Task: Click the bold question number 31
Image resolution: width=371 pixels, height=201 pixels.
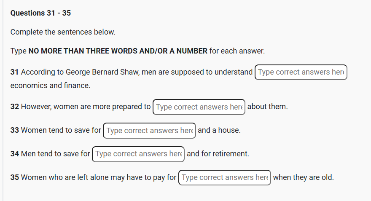Action: pos(15,72)
